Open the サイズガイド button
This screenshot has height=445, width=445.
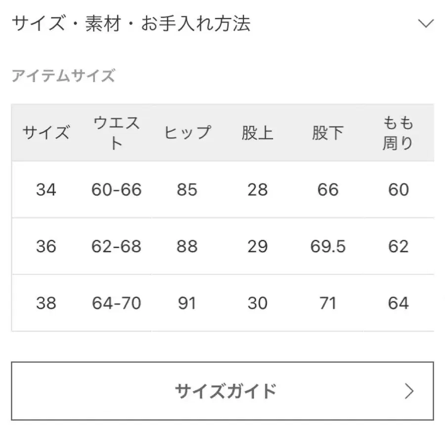pos(222,390)
